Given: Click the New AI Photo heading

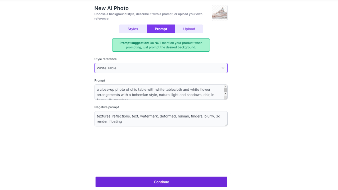Looking at the screenshot, I should point(111,8).
